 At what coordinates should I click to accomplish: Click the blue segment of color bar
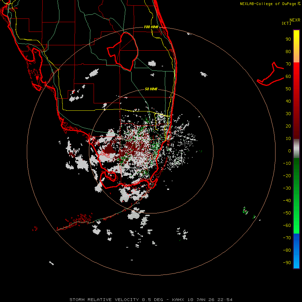[x=296, y=251]
